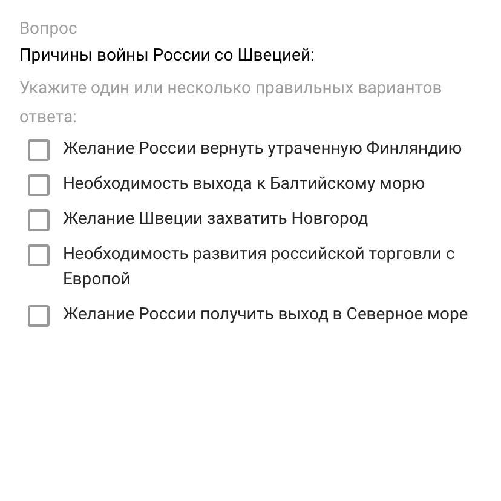The width and height of the screenshot is (501, 501).
Task: Select the checkbox for trade development with Europe
Action: coord(39,255)
